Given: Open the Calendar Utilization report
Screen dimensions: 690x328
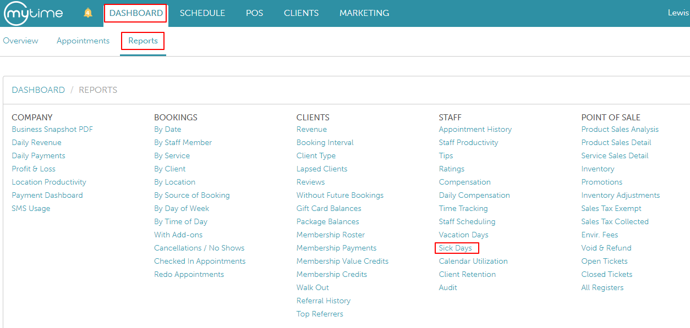Looking at the screenshot, I should tap(473, 262).
